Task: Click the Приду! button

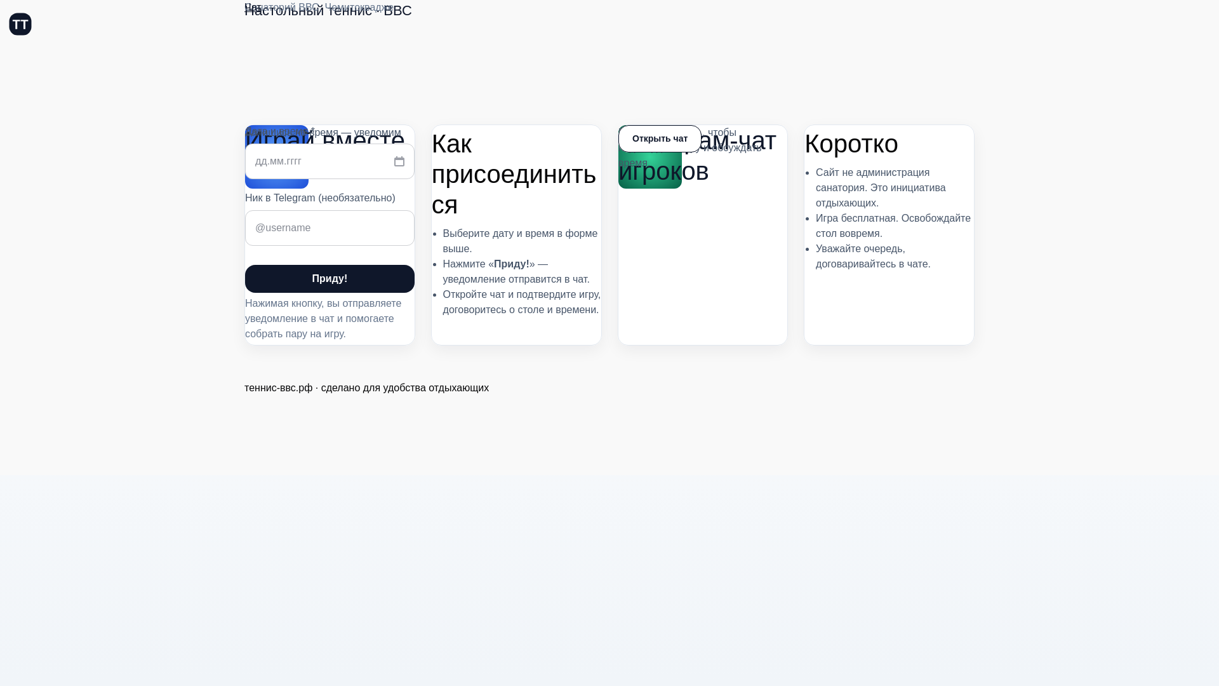Action: [x=330, y=279]
